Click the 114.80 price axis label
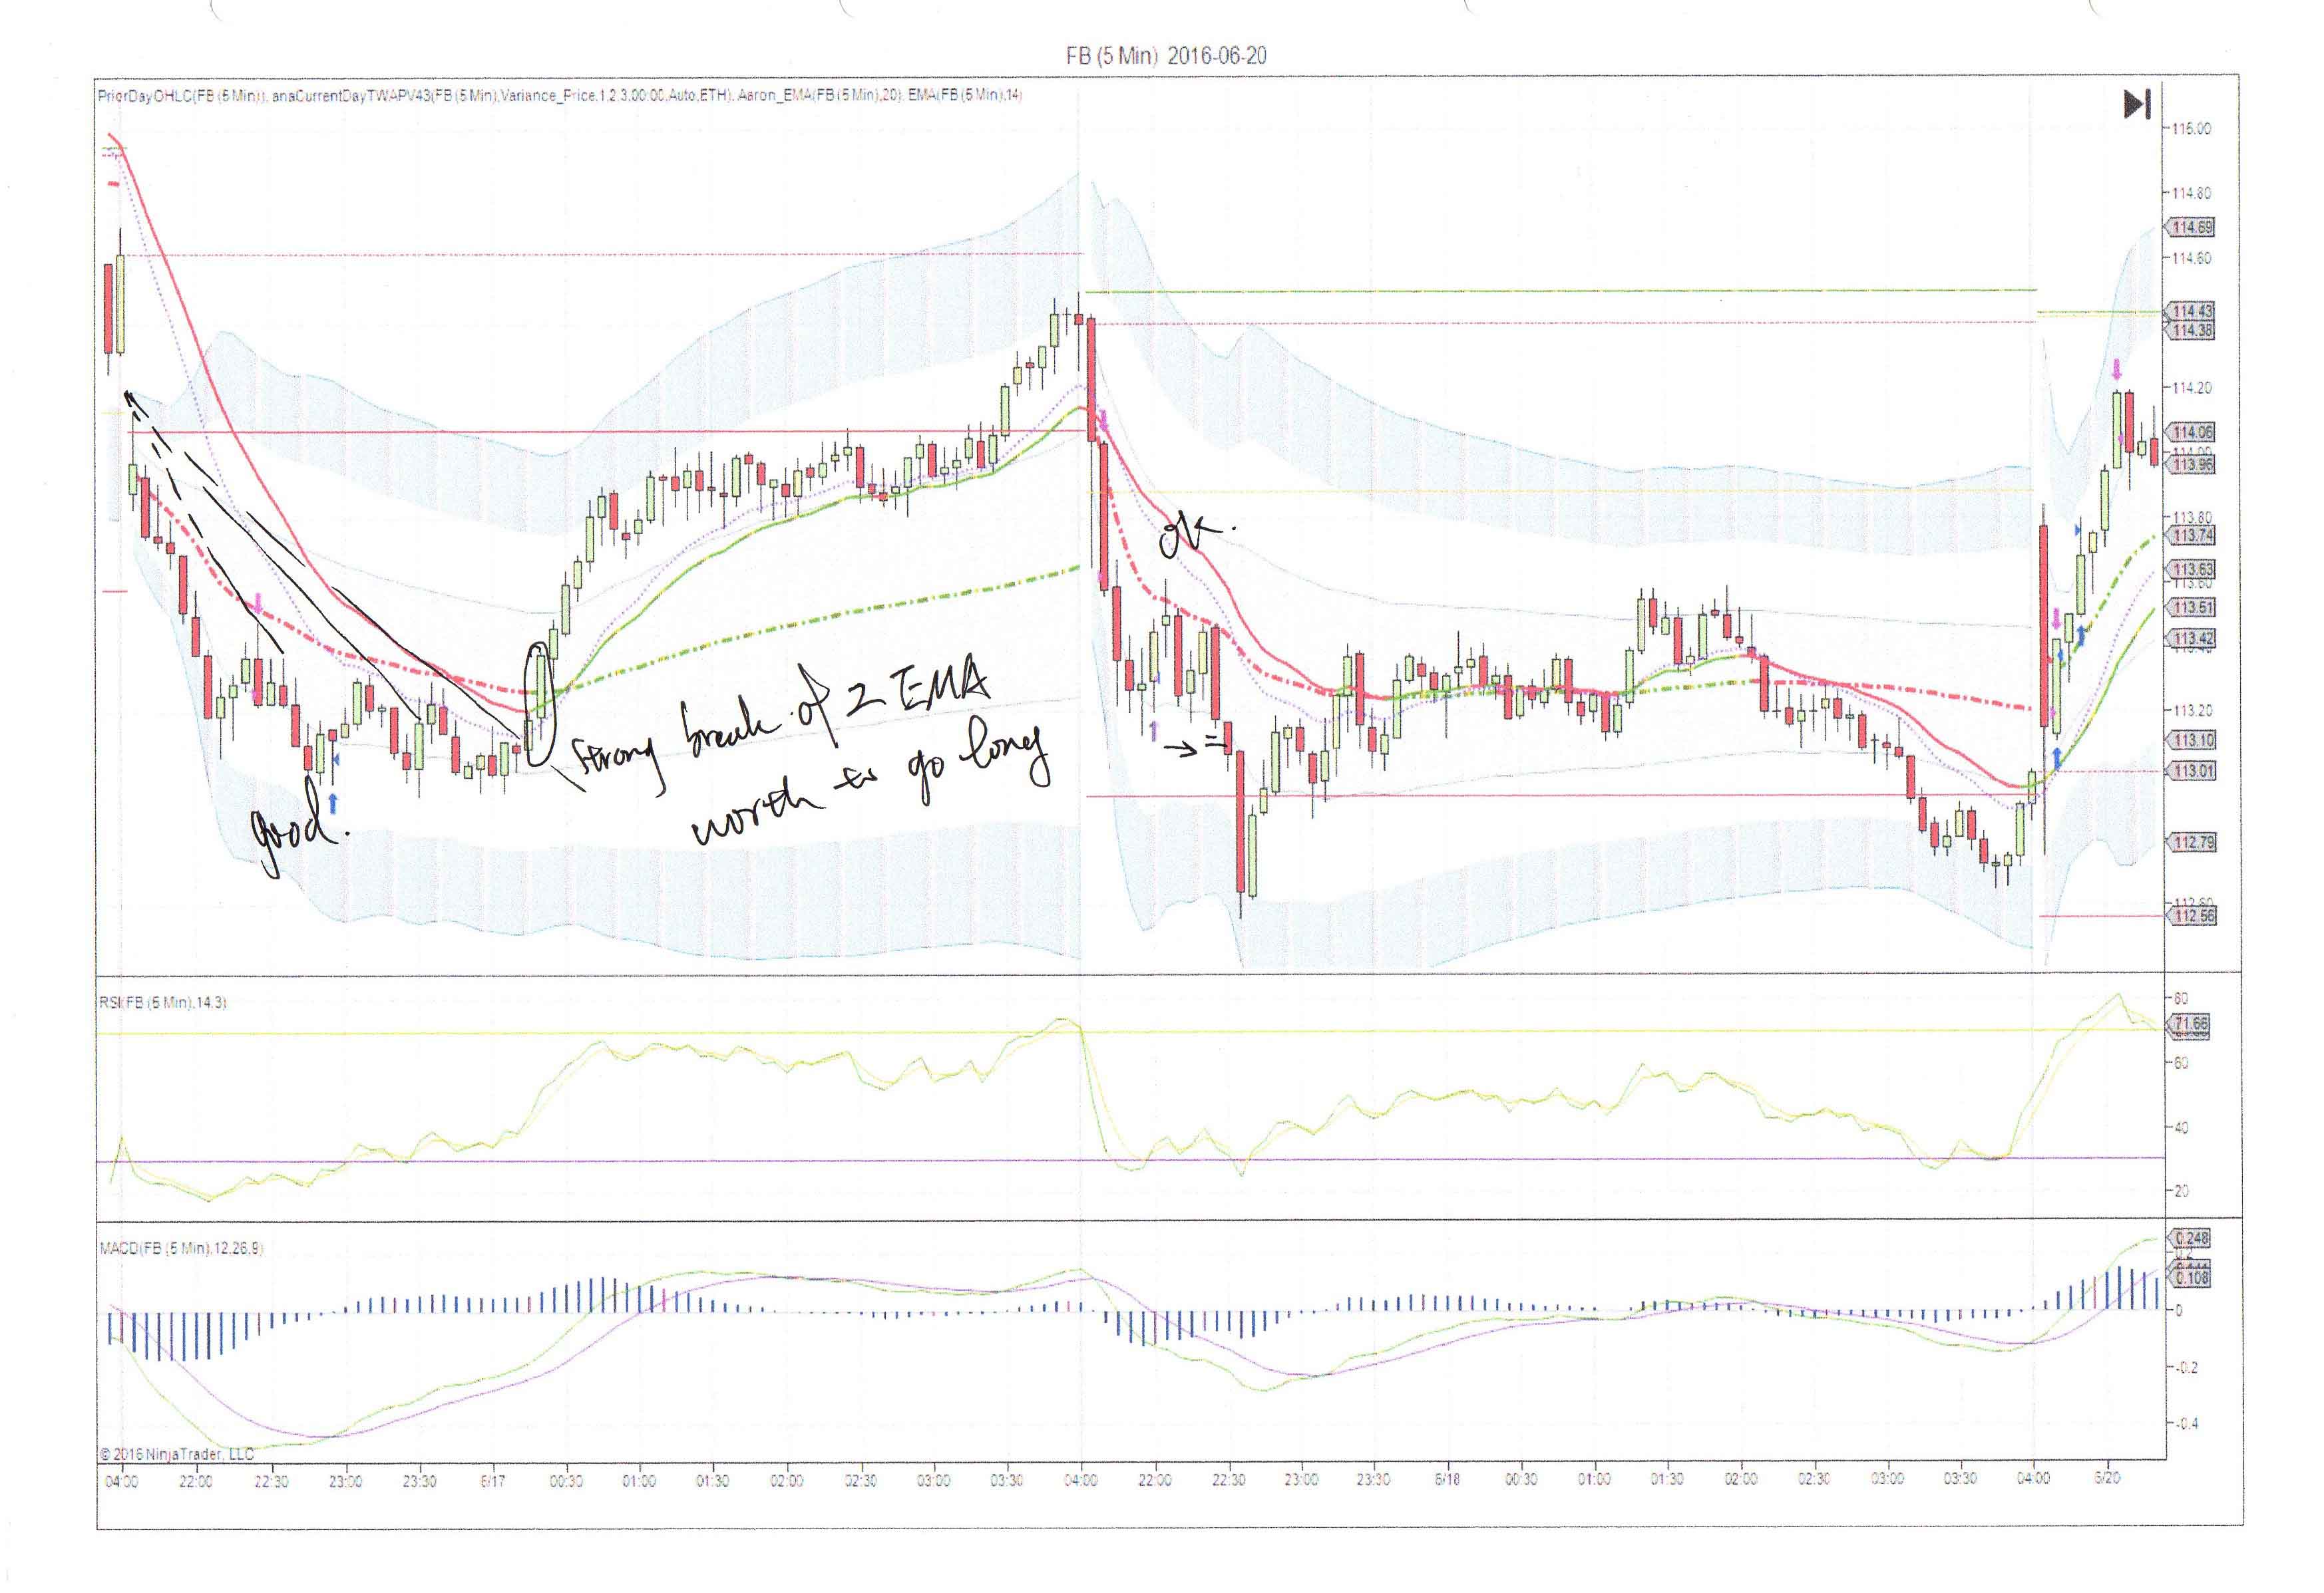Screen dimensions: 2324x1593 click(x=2192, y=194)
